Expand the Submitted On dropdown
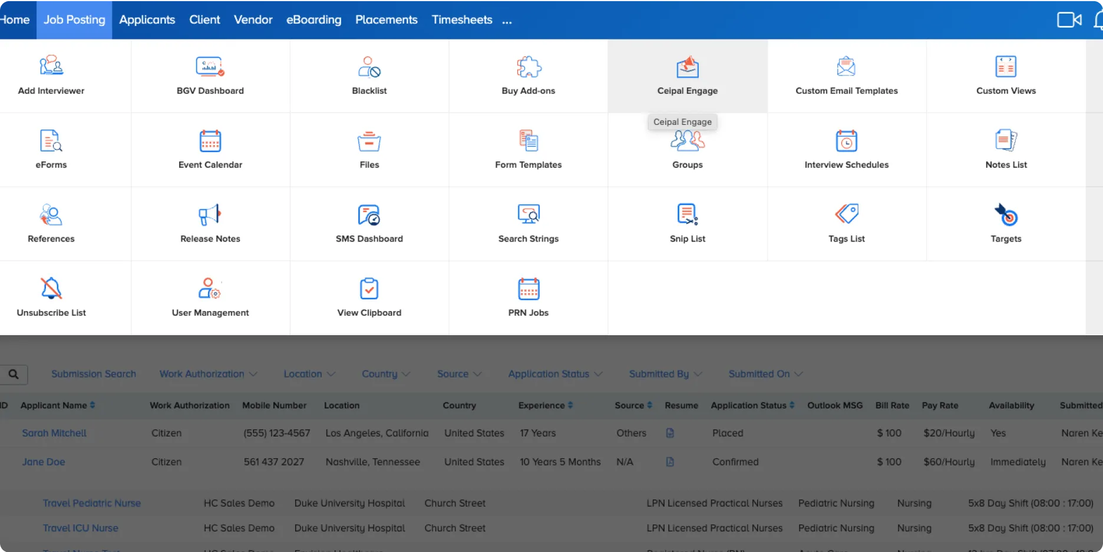 [x=765, y=374]
